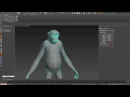Viewport: 130px width, 97px height.
Task: Toggle the Snaps Toggle button
Action: (x=48, y=13)
